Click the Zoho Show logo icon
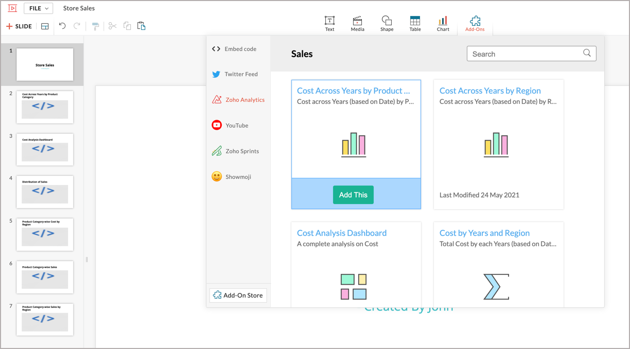This screenshot has height=349, width=630. pyautogui.click(x=12, y=8)
